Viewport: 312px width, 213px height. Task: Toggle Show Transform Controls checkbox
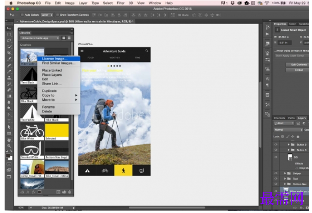pyautogui.click(x=58, y=15)
